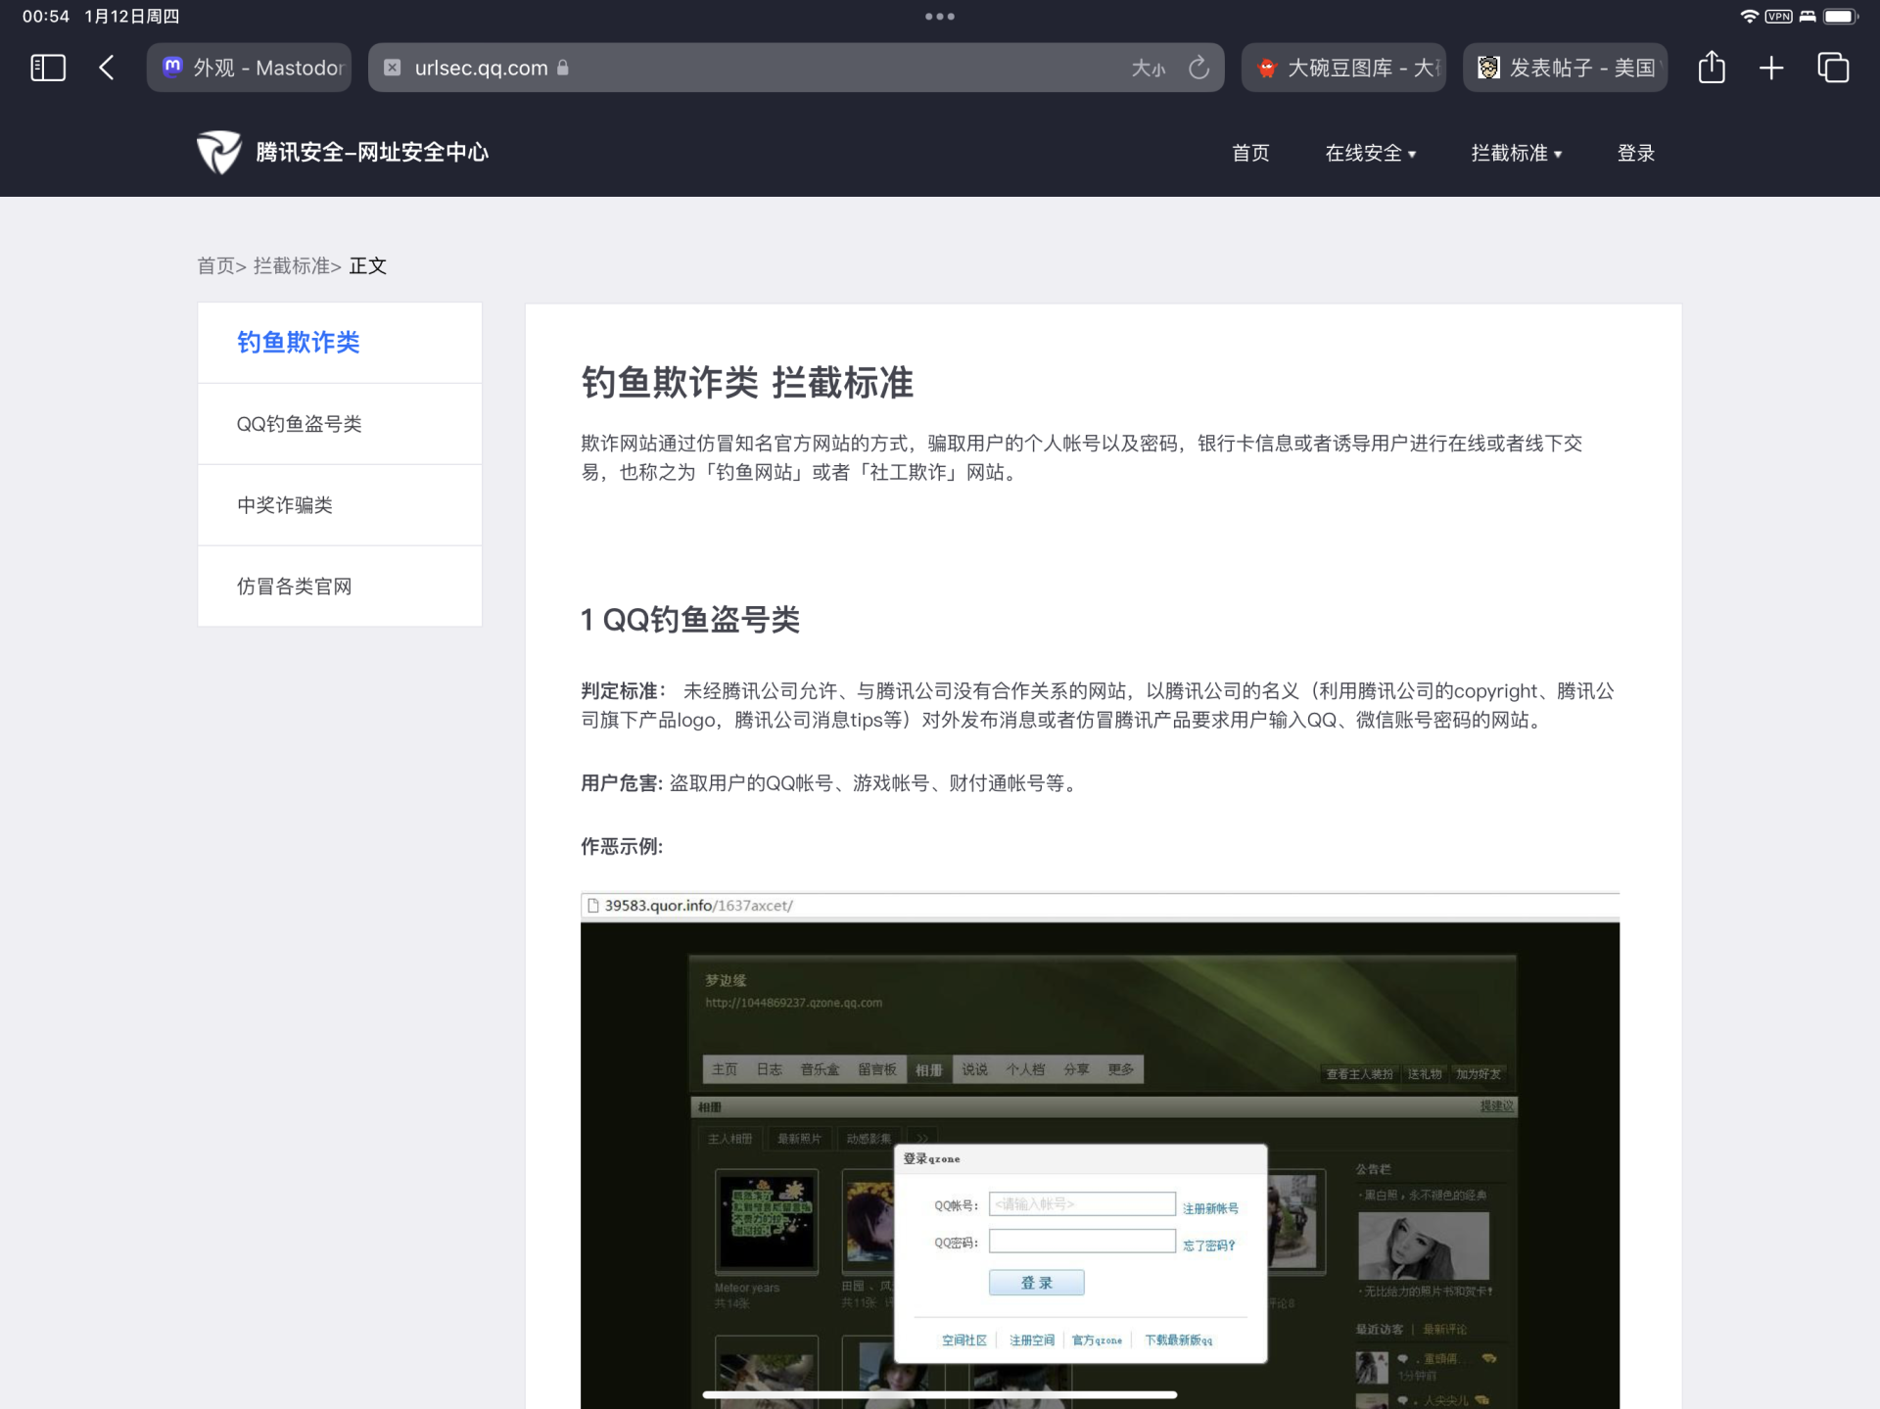The image size is (1880, 1409).
Task: Tap the Wi-Fi status icon
Action: [x=1749, y=17]
